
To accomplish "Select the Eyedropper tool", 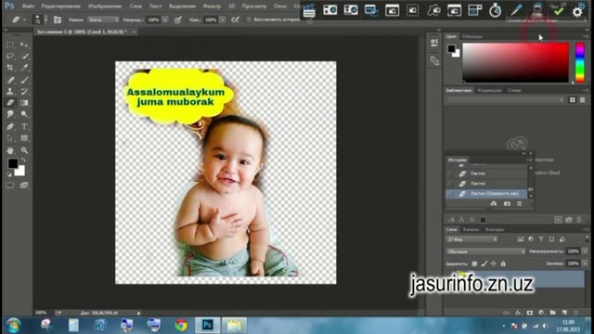I will click(24, 68).
